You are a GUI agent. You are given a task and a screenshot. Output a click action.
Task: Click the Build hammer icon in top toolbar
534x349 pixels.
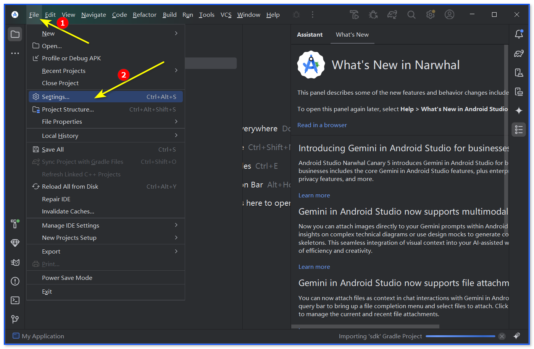354,15
